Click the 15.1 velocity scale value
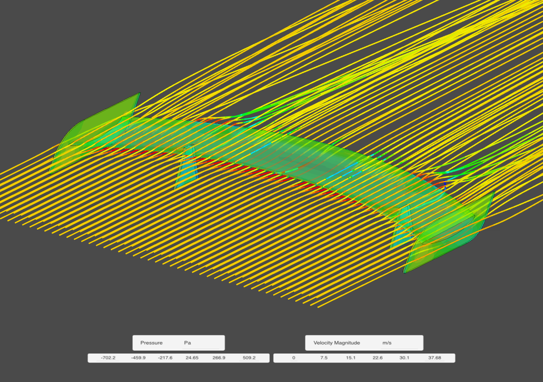 coord(350,358)
